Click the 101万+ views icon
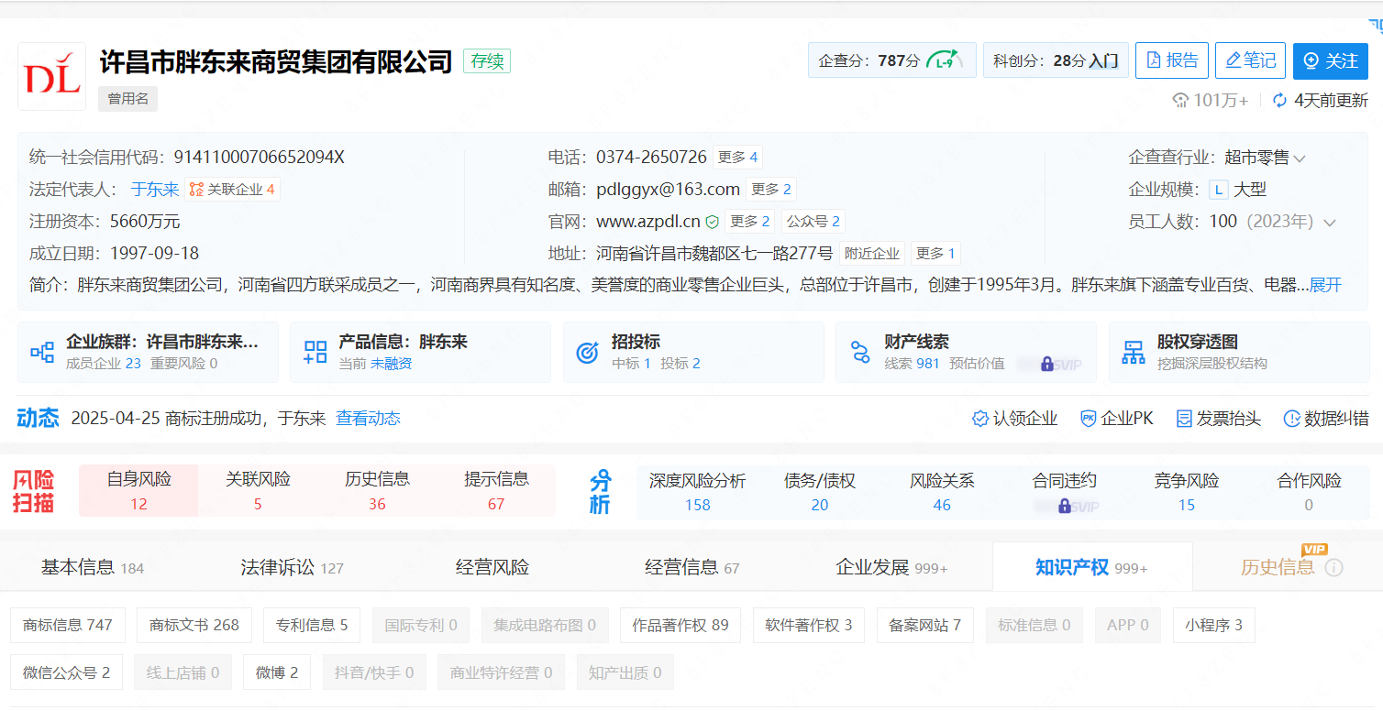 click(1181, 101)
